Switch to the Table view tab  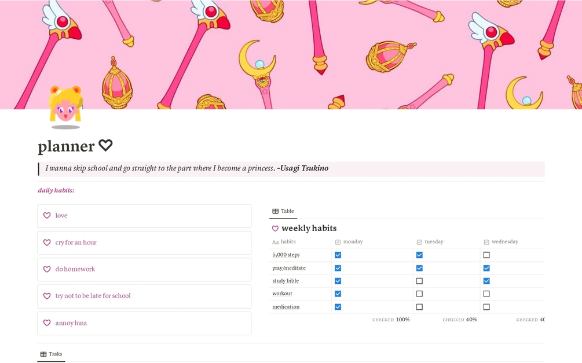point(283,211)
